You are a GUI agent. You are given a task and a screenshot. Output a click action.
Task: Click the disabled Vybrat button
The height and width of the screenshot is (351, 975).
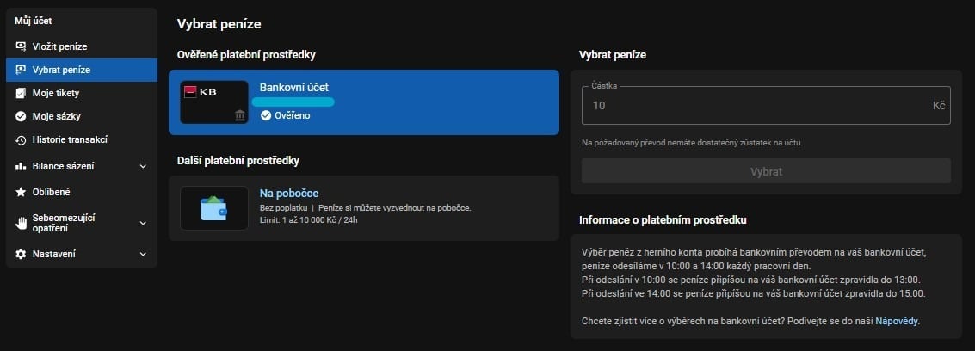coord(766,171)
